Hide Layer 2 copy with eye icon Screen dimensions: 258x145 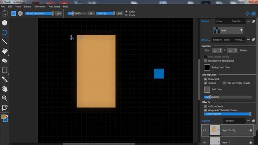click(x=205, y=130)
